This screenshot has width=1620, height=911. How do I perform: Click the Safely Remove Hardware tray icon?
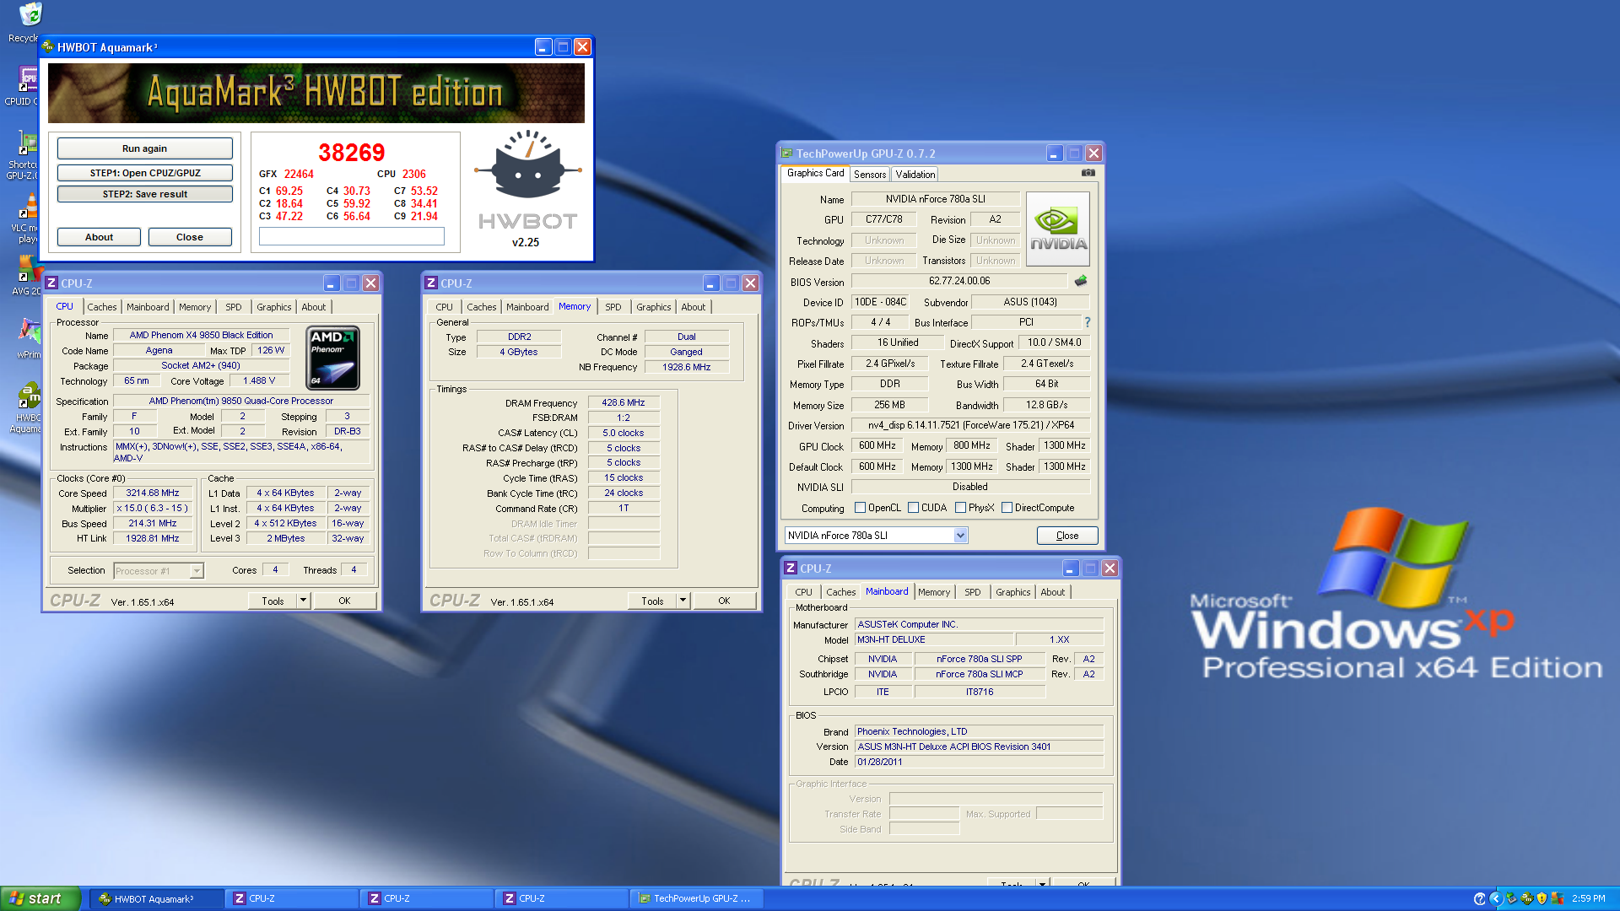[1511, 898]
